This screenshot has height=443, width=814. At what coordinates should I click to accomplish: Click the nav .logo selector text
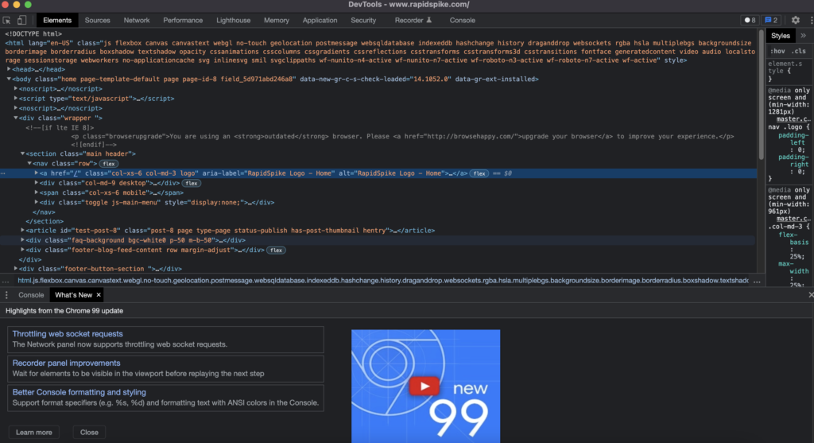point(785,126)
